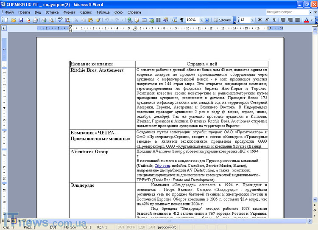Viewport: 318px width, 230px height.
Task: Select the Format Painter brush
Action: pos(98,20)
